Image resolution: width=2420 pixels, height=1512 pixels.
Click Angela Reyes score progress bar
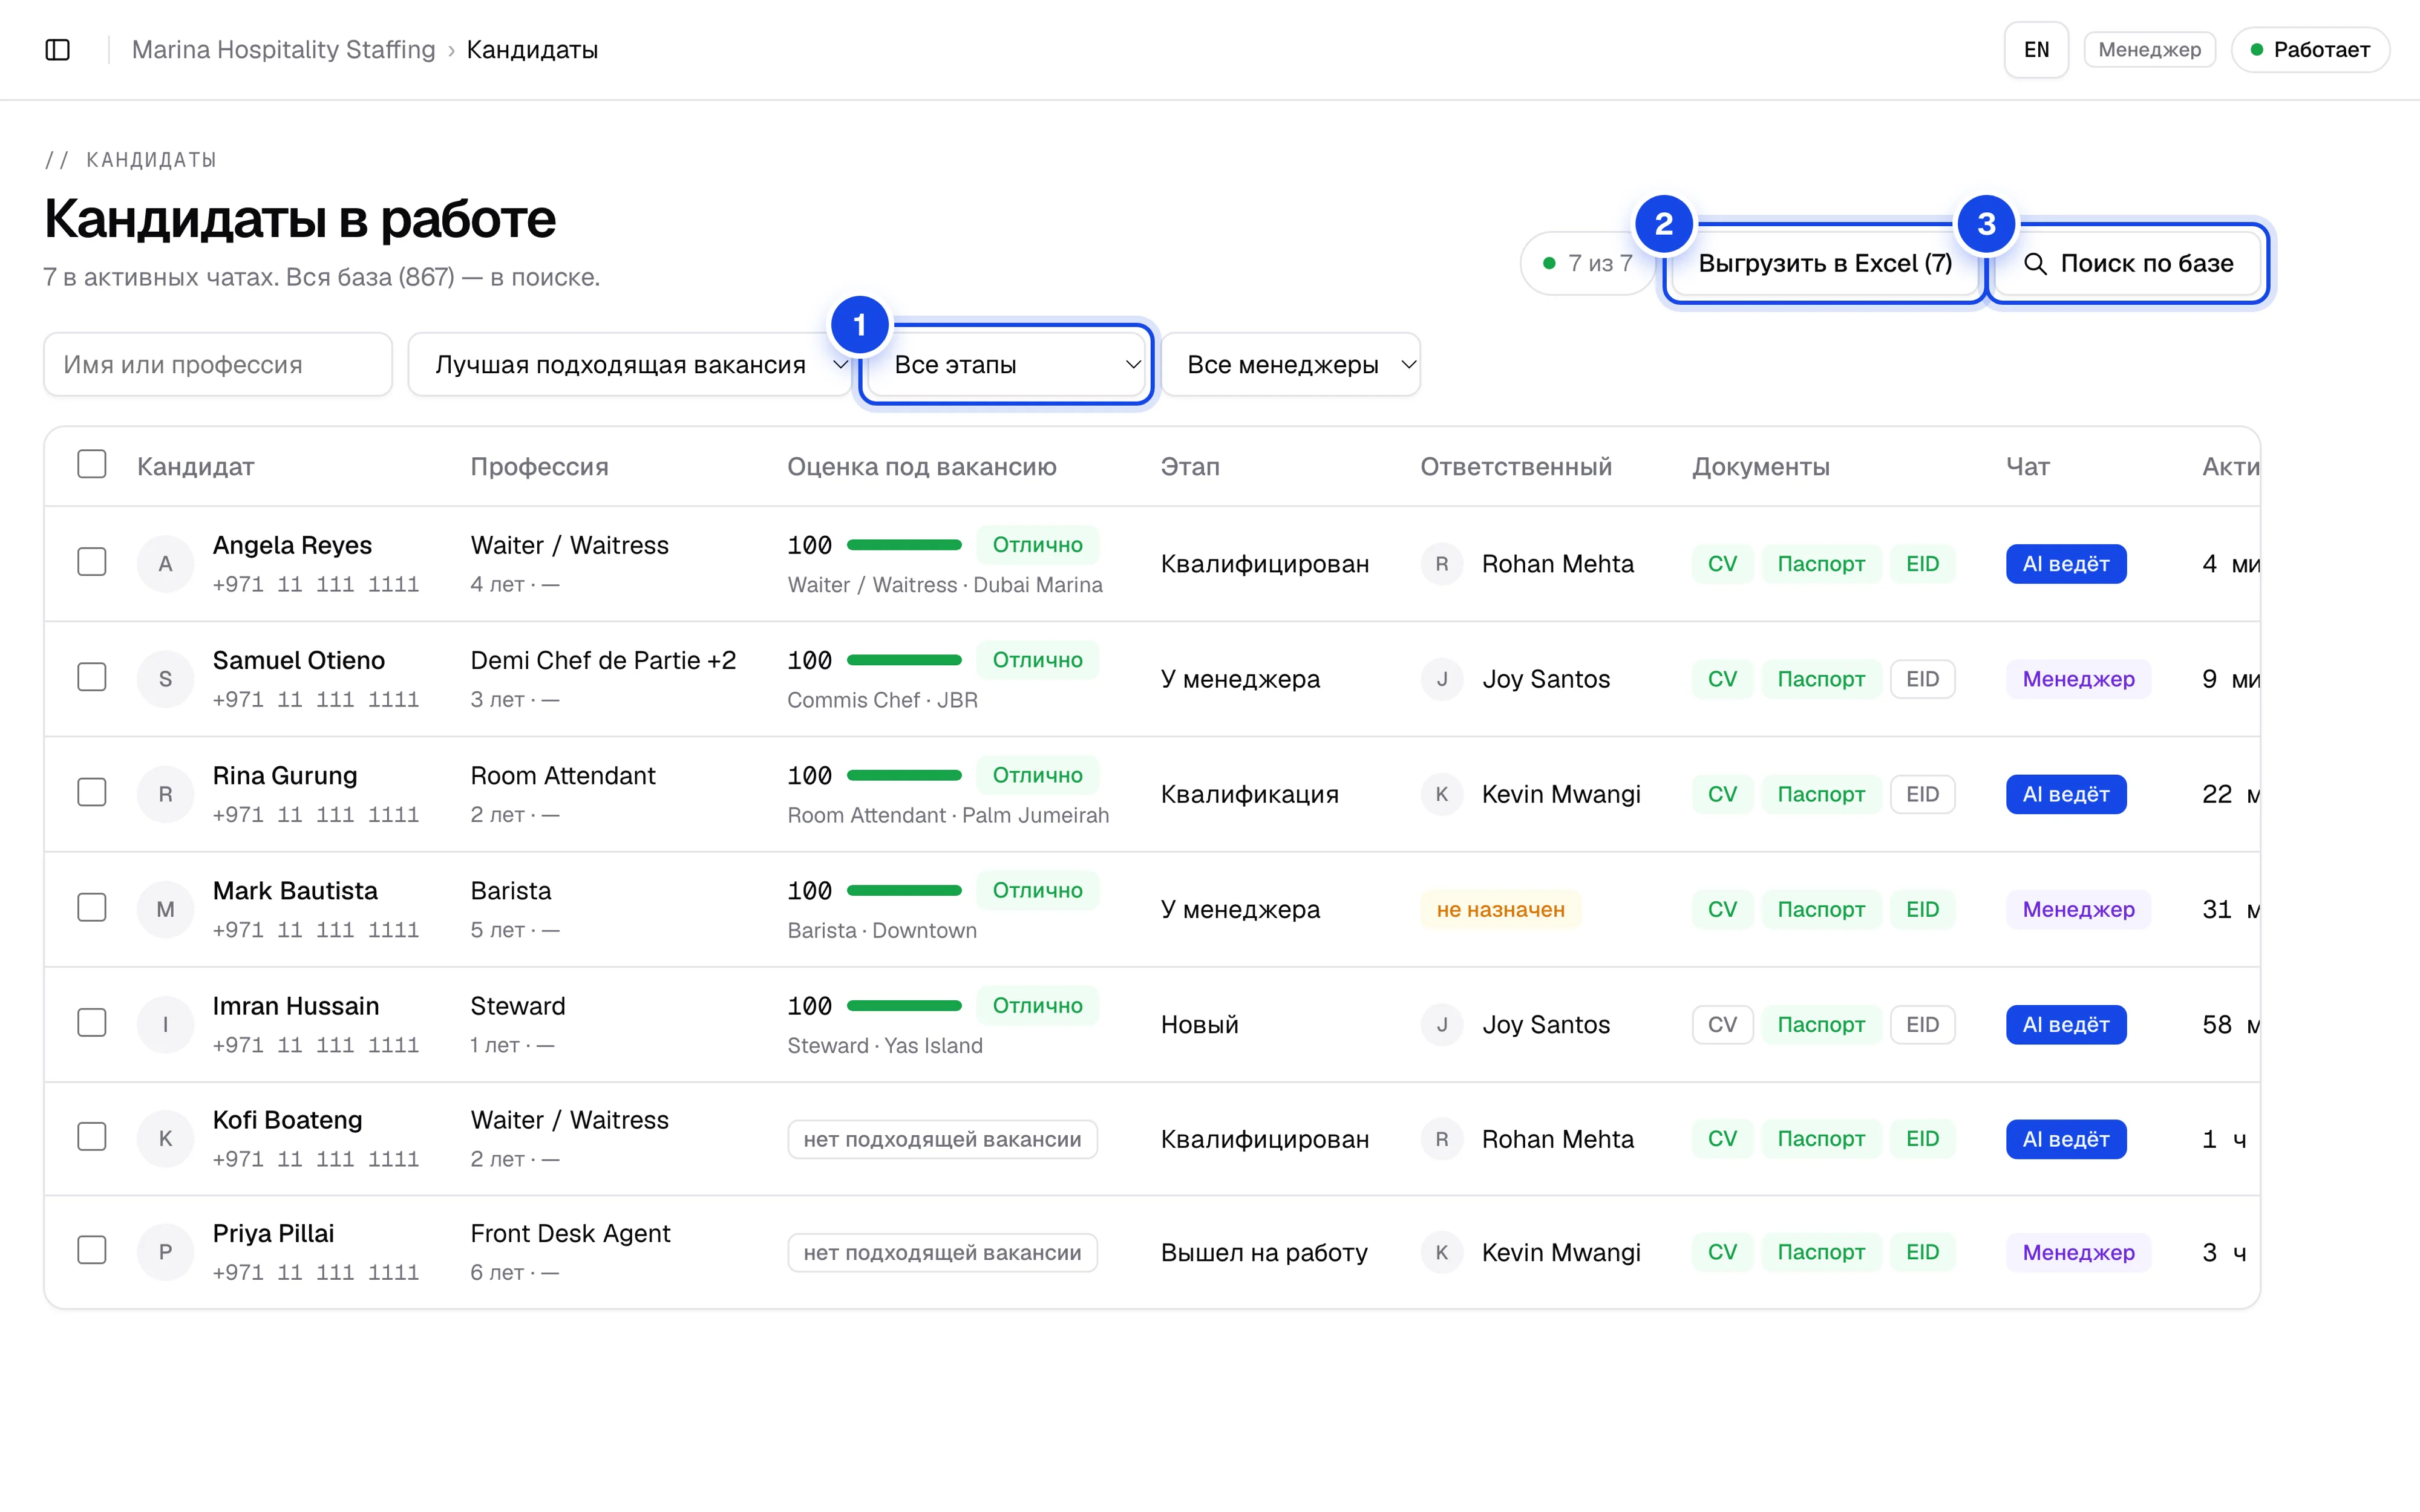[904, 545]
